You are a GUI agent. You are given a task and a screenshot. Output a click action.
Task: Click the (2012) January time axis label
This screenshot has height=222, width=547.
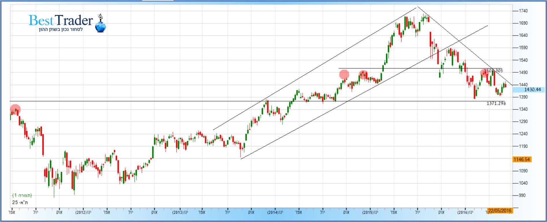[83, 212]
